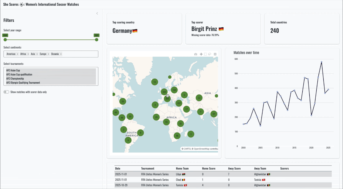Screen dimensions: 343x189
Task: Click the 2025 year slider handle
Action: pos(97,40)
